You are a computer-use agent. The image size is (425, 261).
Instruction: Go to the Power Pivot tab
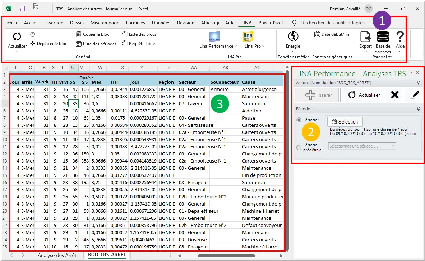(271, 23)
